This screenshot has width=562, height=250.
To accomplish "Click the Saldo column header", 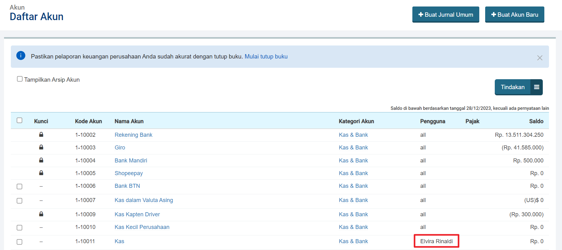I will coord(536,121).
